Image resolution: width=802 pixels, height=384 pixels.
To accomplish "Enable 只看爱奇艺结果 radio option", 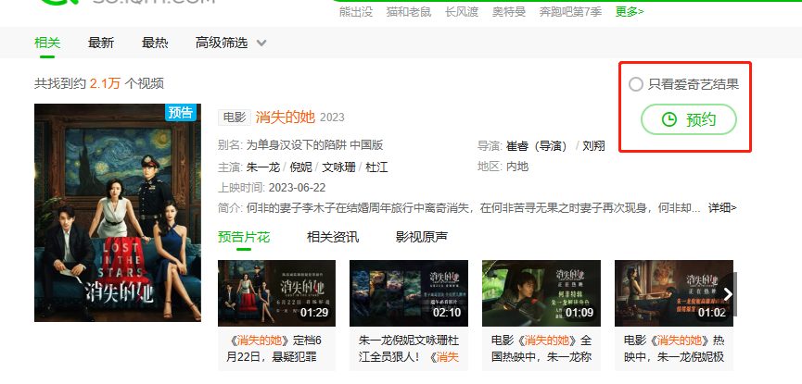I will pyautogui.click(x=635, y=84).
